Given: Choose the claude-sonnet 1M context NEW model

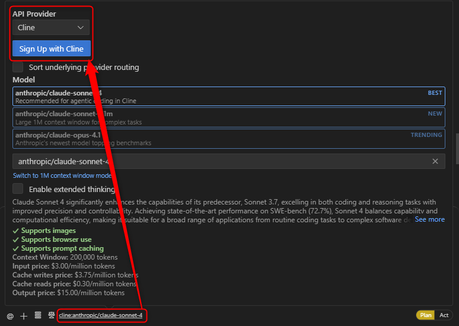Looking at the screenshot, I should (x=228, y=117).
